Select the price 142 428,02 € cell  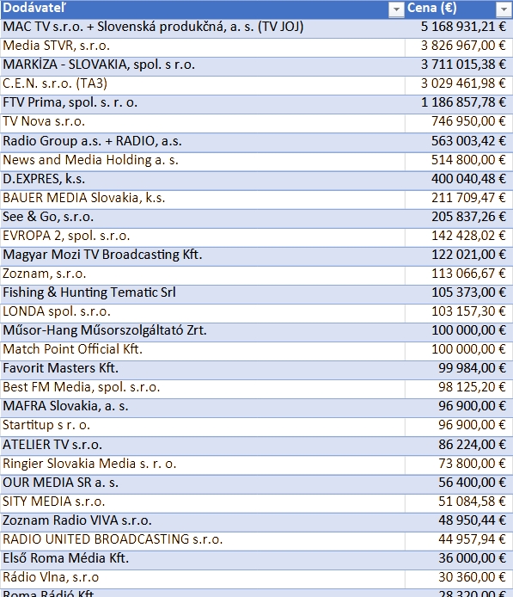point(459,237)
